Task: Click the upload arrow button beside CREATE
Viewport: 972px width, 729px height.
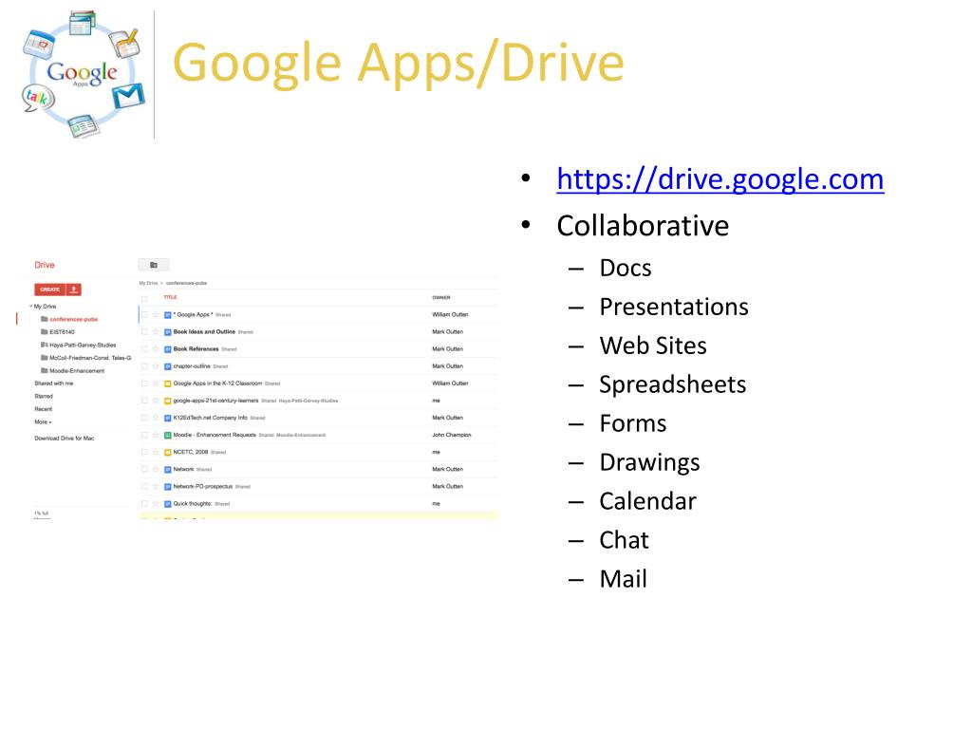Action: coord(74,290)
